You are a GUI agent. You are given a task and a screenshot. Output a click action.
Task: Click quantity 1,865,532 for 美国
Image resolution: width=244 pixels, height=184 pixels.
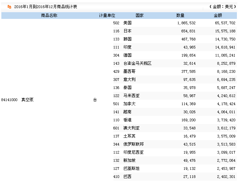[186, 23]
